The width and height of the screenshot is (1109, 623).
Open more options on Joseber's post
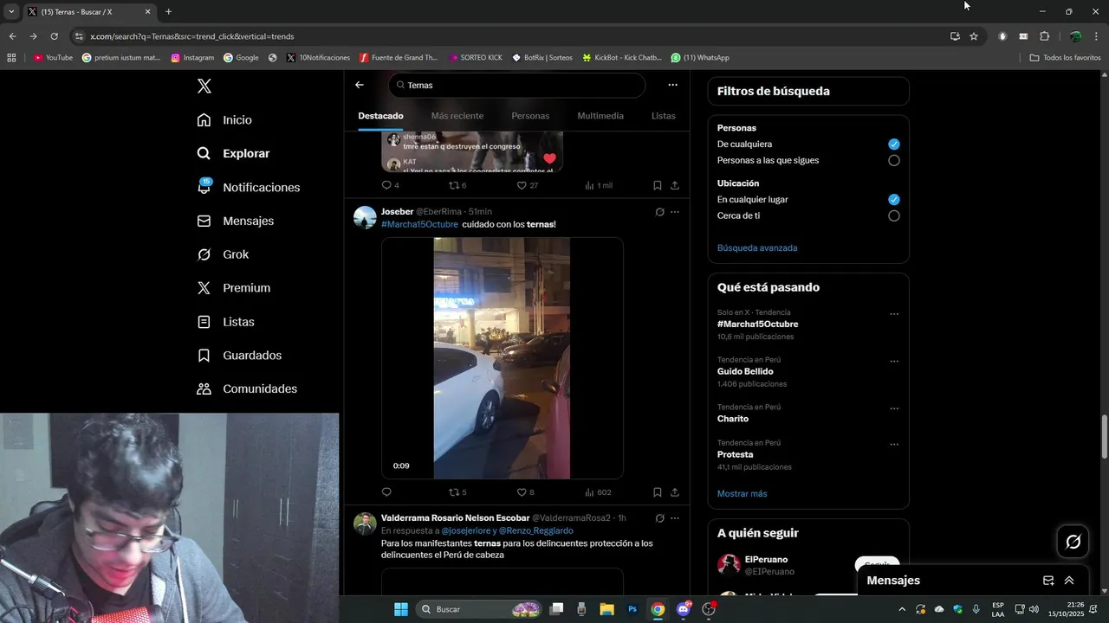(x=675, y=212)
